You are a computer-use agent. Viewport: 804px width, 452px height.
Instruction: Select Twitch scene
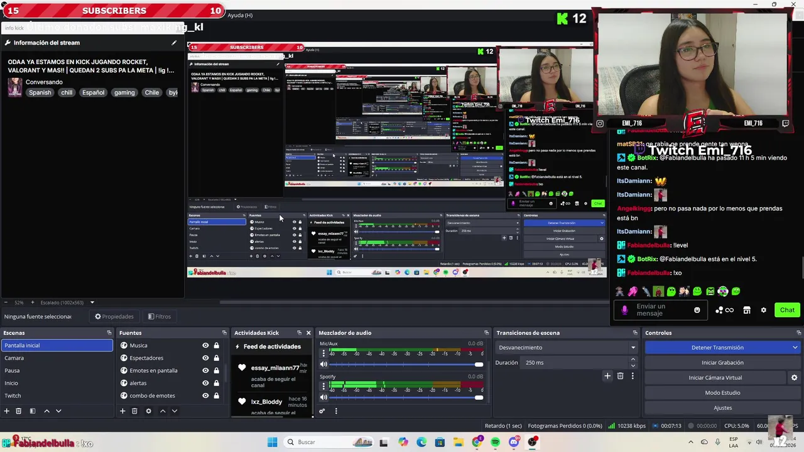coord(57,395)
